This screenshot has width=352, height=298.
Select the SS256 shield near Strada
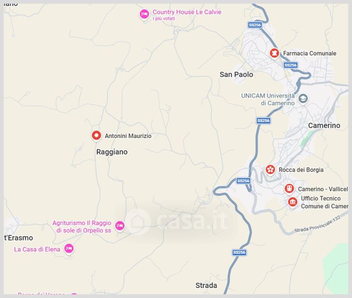pos(239,252)
